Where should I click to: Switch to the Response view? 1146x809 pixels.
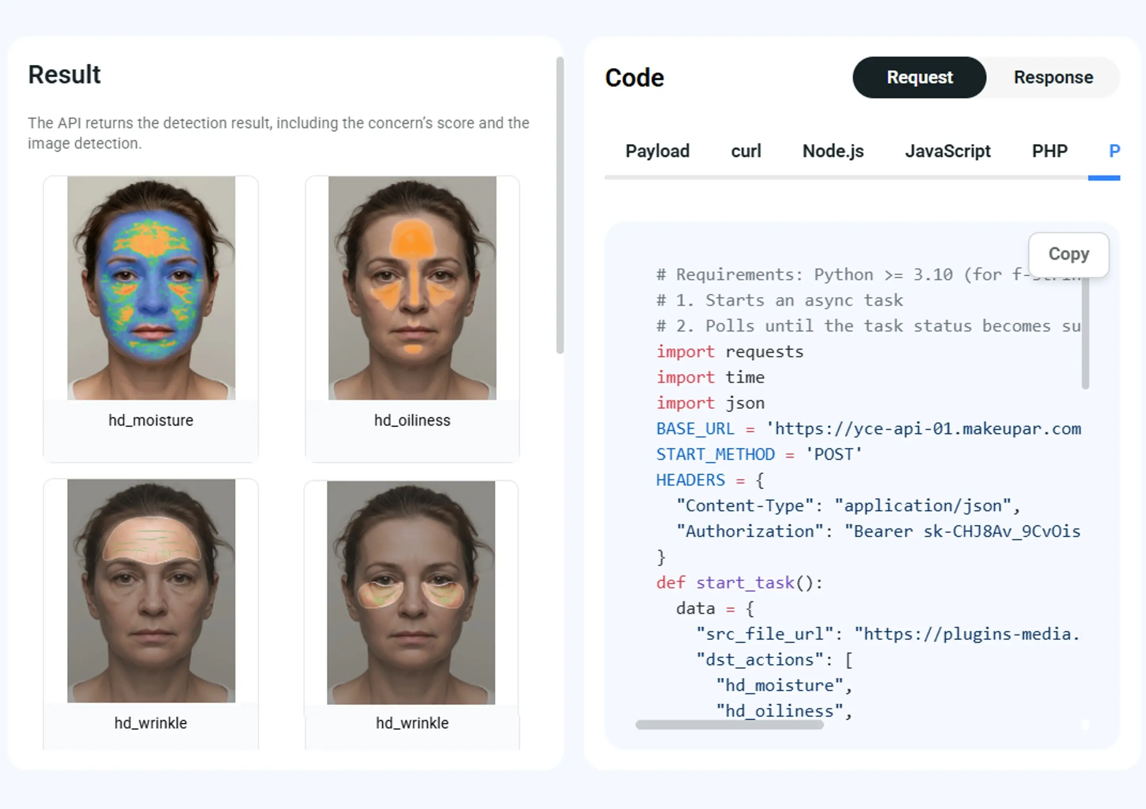tap(1053, 77)
